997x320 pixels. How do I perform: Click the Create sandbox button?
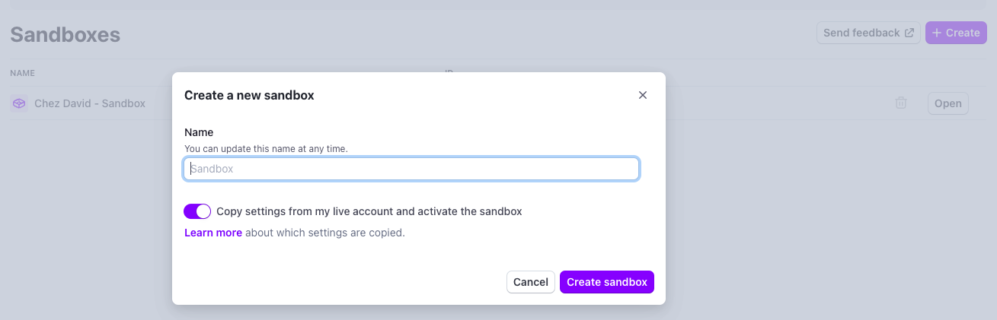tap(606, 282)
